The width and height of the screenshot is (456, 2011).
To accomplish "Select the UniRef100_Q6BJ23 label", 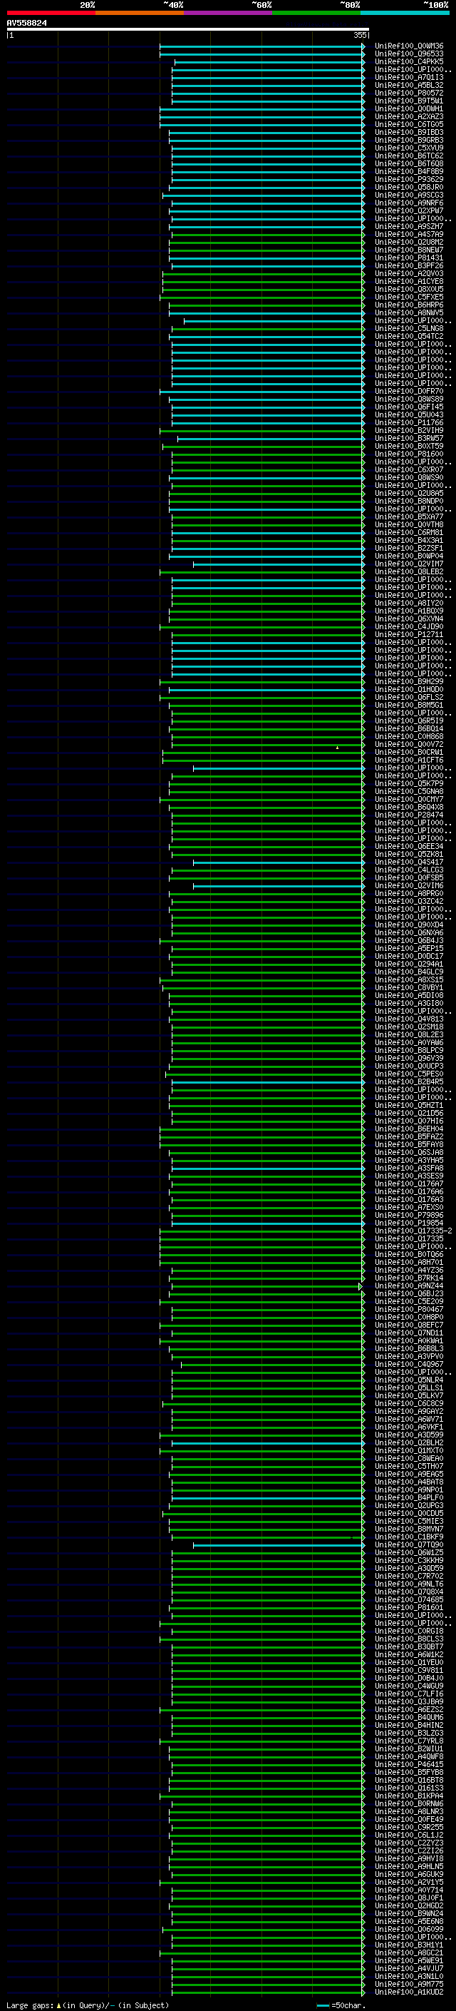I will point(408,1293).
